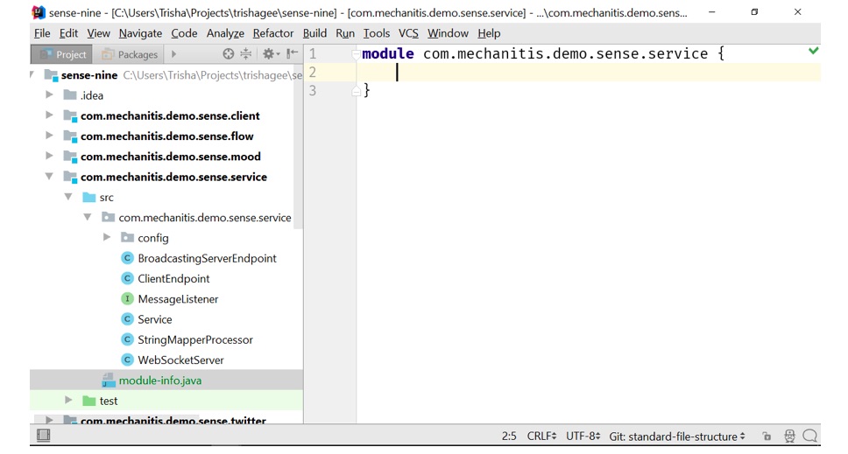
Task: Click the Service class icon
Action: click(127, 319)
